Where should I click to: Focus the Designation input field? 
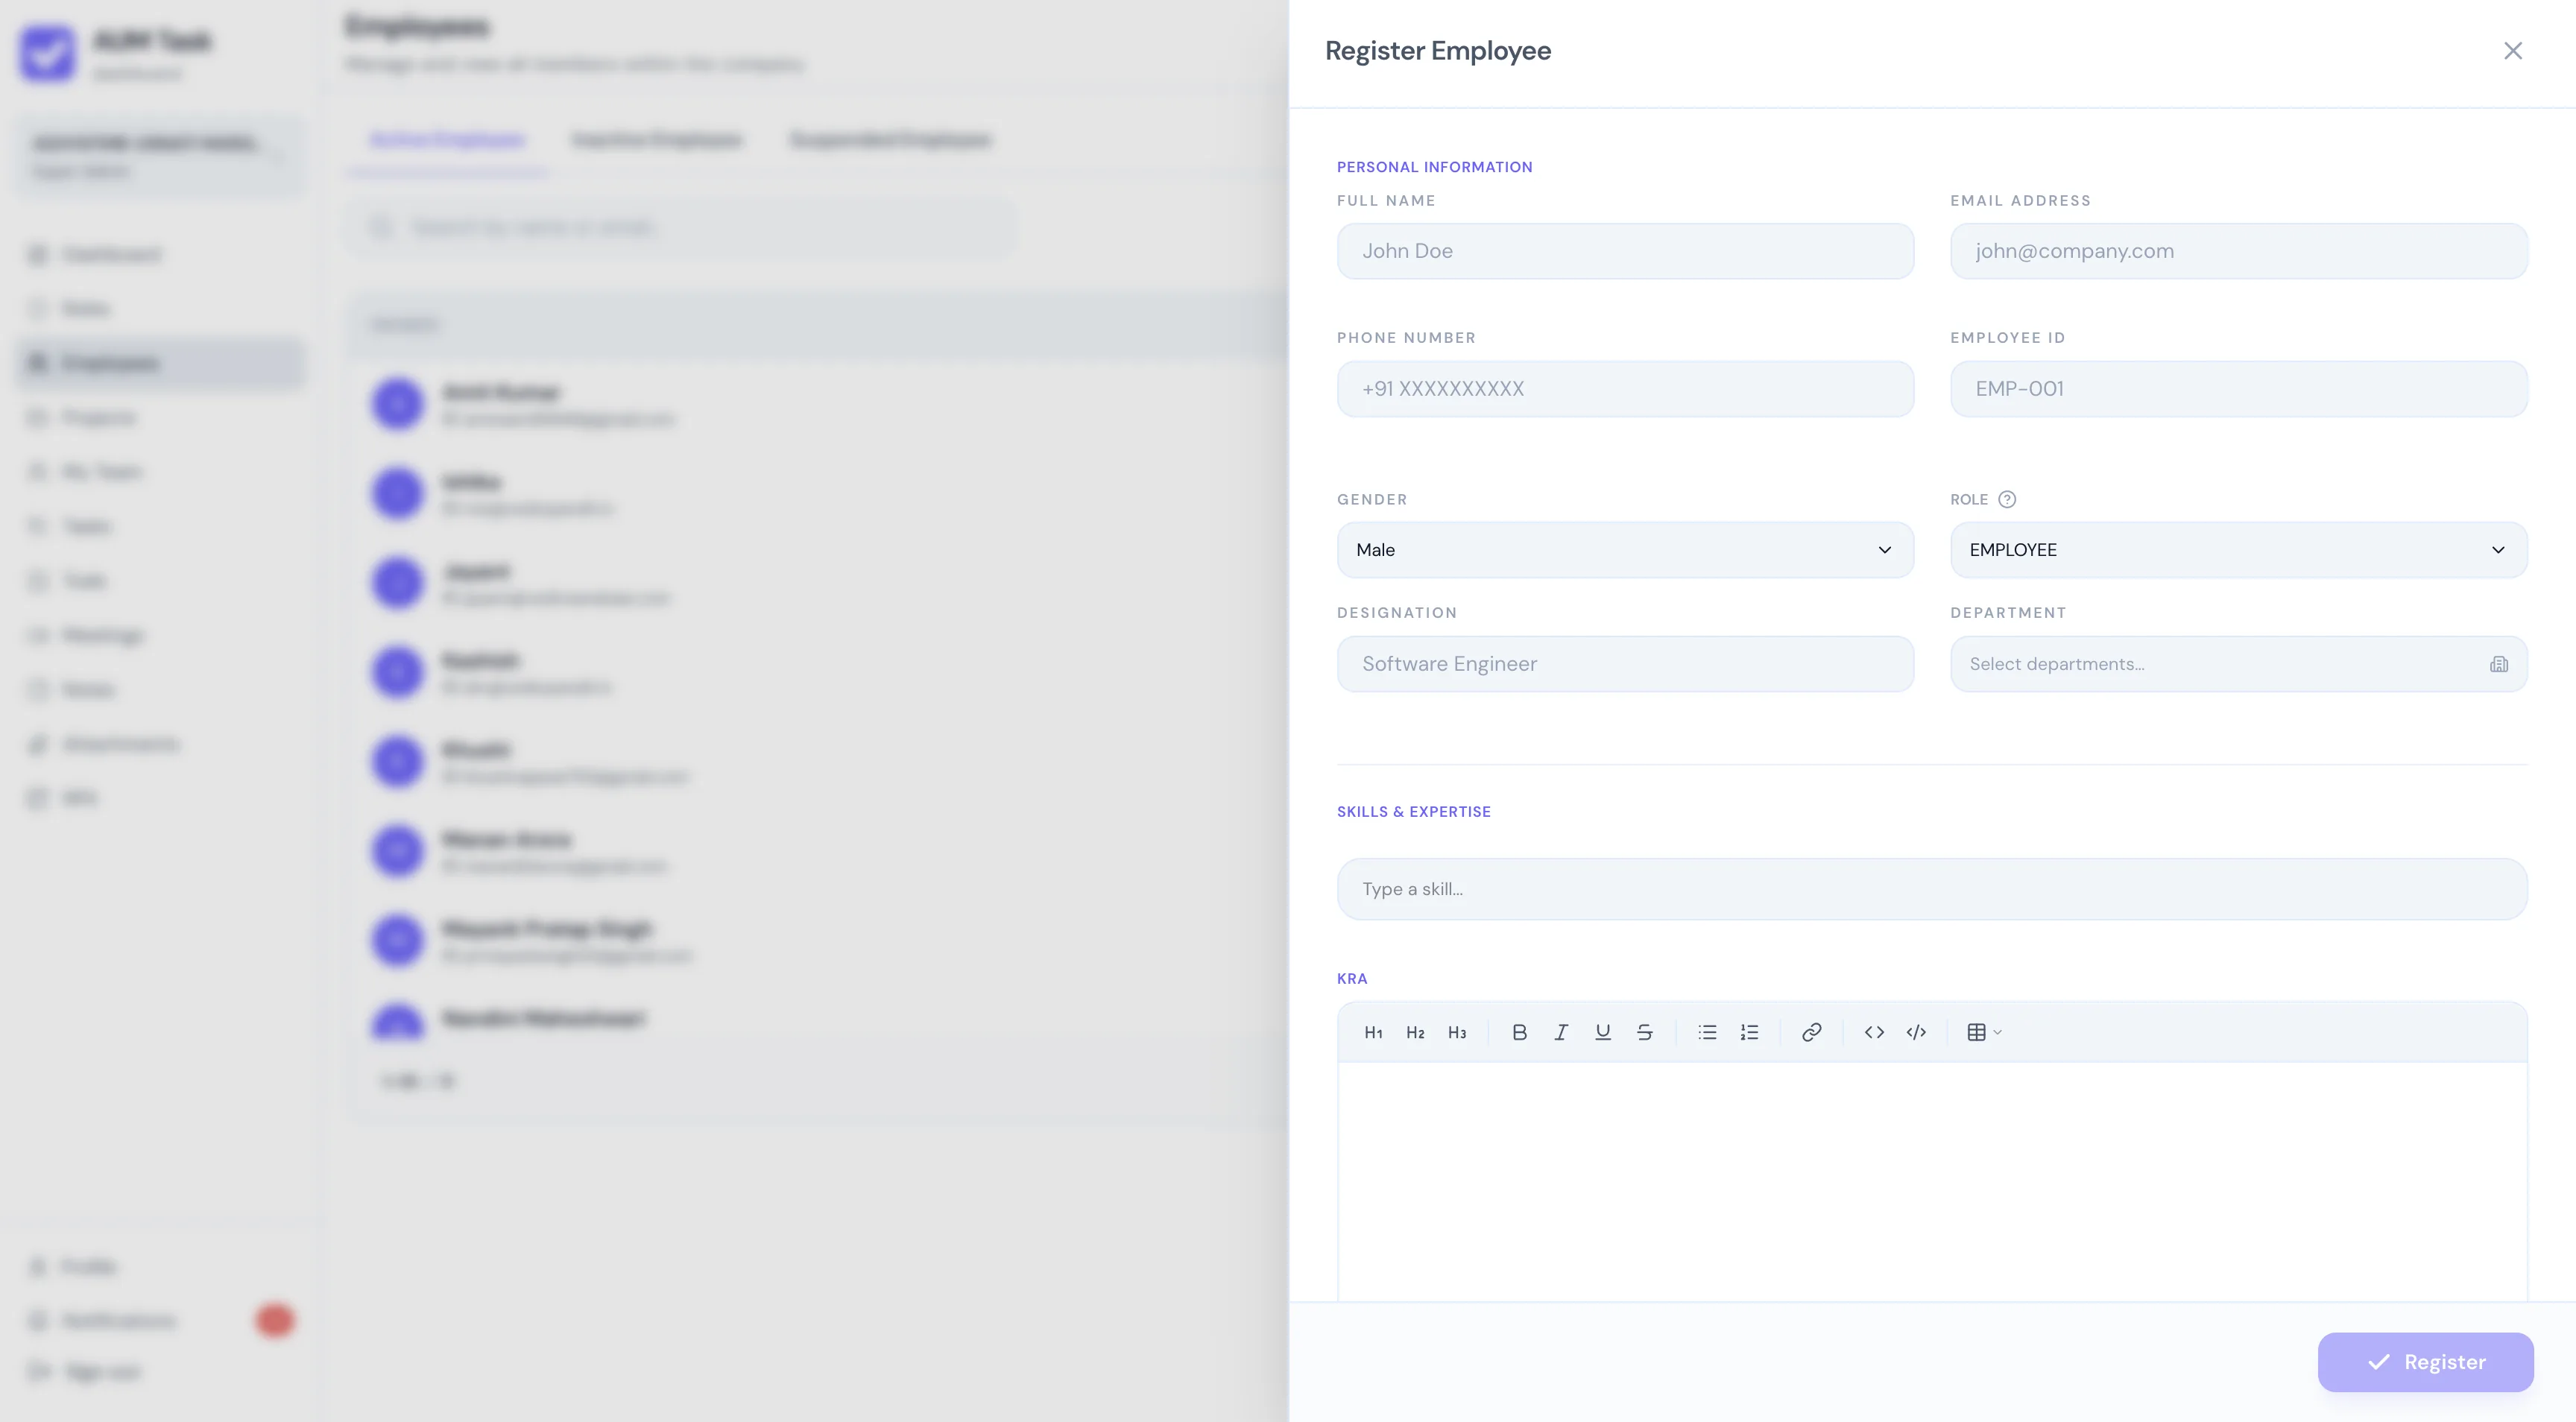tap(1625, 664)
